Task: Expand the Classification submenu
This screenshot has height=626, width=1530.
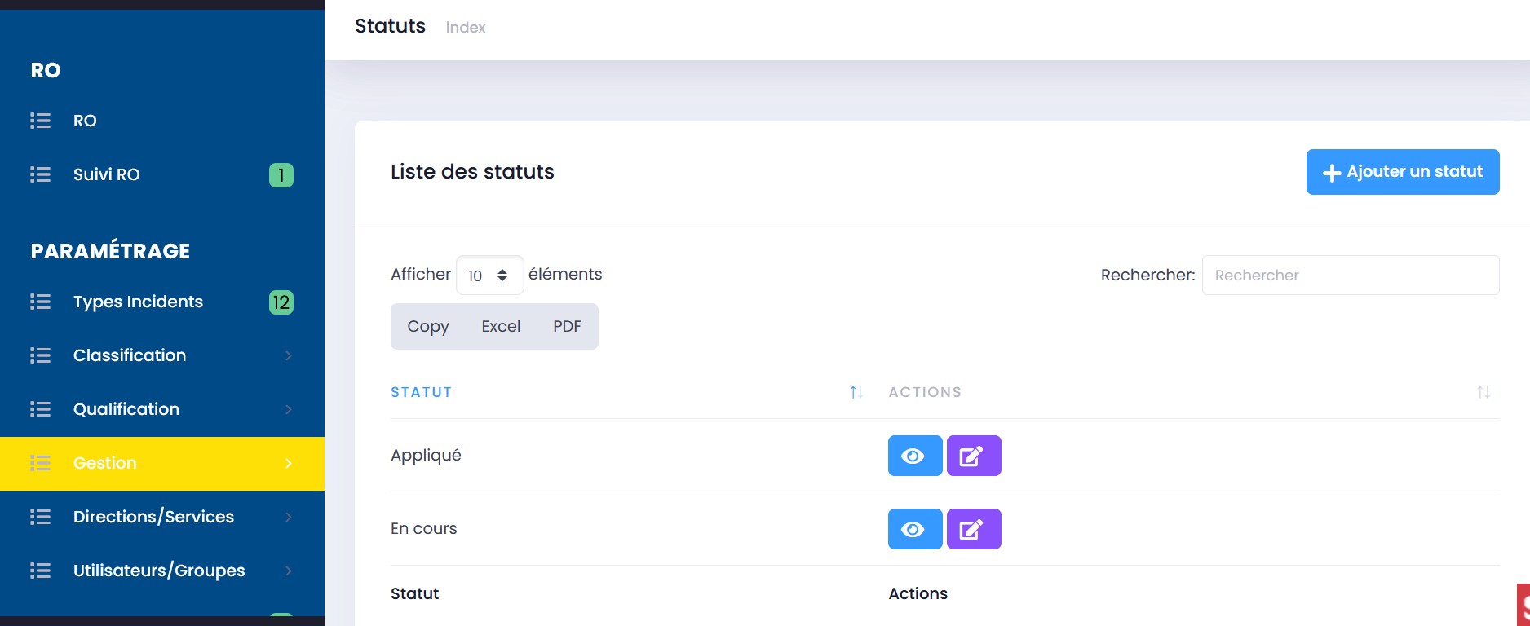Action: (x=288, y=355)
